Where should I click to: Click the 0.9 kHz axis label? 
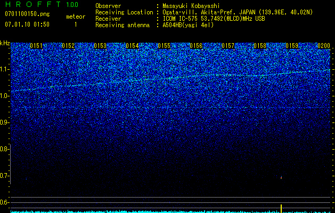(4, 122)
